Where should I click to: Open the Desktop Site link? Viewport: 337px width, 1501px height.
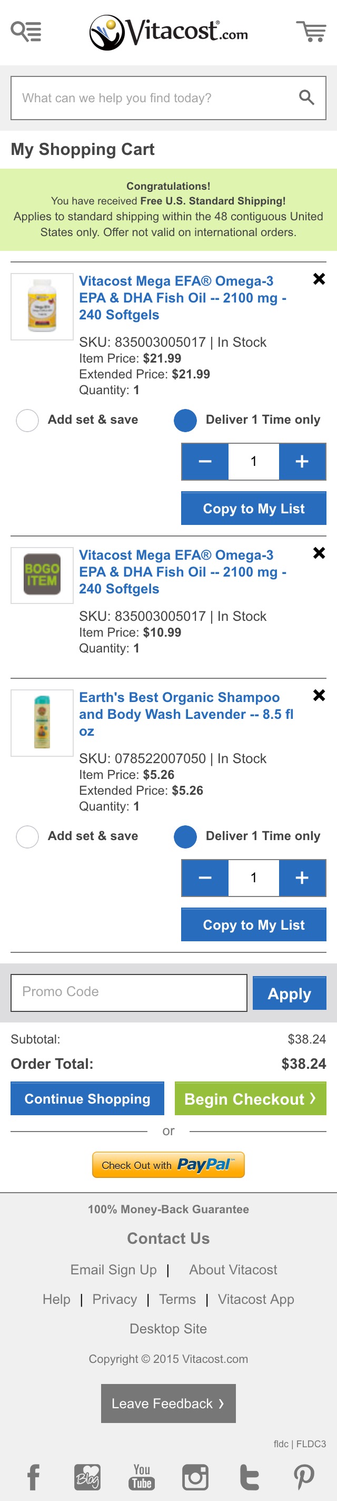[x=168, y=1329]
